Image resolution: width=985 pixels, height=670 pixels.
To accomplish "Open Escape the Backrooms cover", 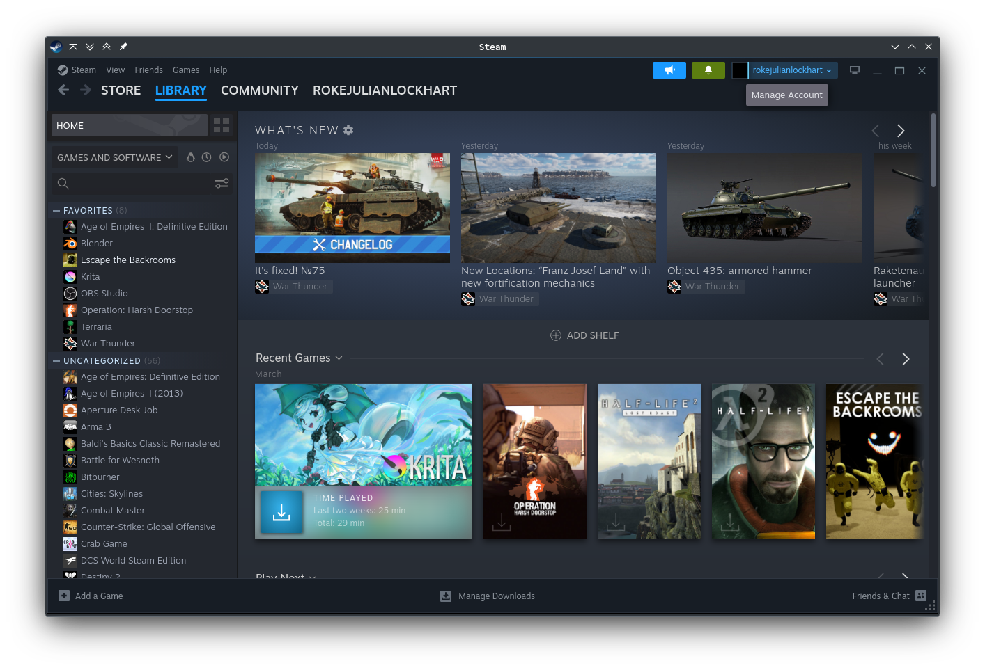I will (x=875, y=461).
